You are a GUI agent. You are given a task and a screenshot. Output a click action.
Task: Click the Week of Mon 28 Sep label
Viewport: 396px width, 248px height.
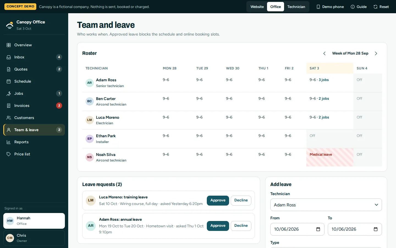click(x=350, y=53)
